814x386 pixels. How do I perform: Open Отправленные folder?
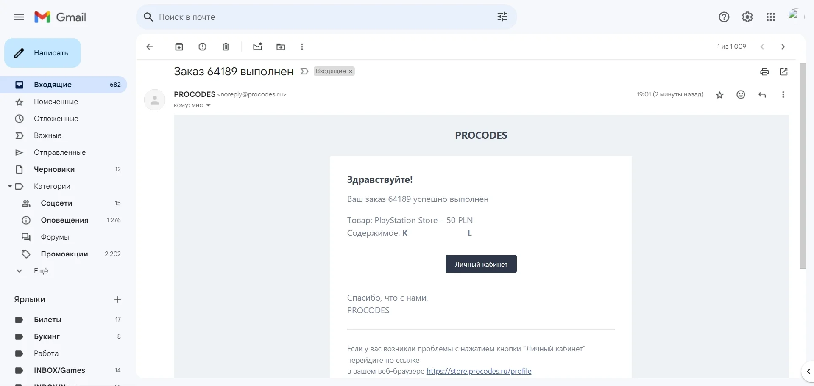(x=64, y=152)
